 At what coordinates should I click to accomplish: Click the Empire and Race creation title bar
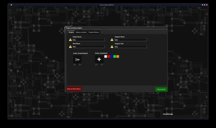116,28
